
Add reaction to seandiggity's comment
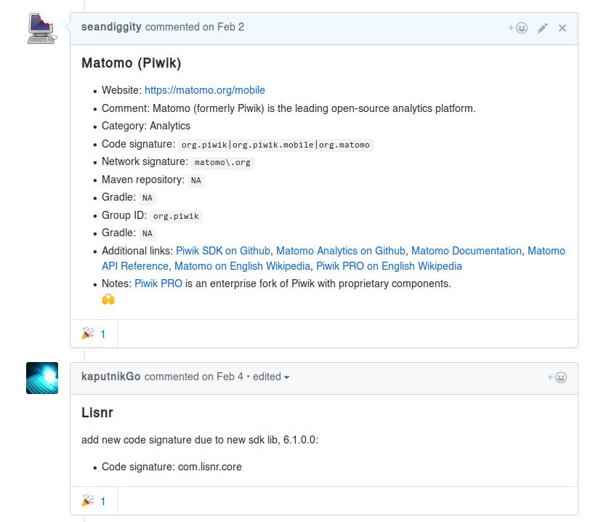click(518, 28)
